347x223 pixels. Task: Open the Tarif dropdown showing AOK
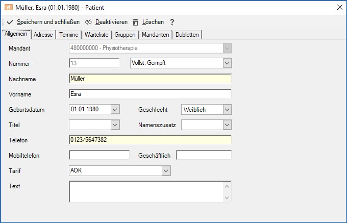coord(166,170)
